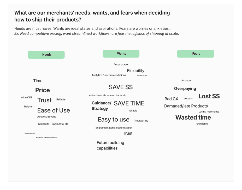Select the Lost $$ note
Viewport: 242px width, 190px height.
pyautogui.click(x=209, y=96)
